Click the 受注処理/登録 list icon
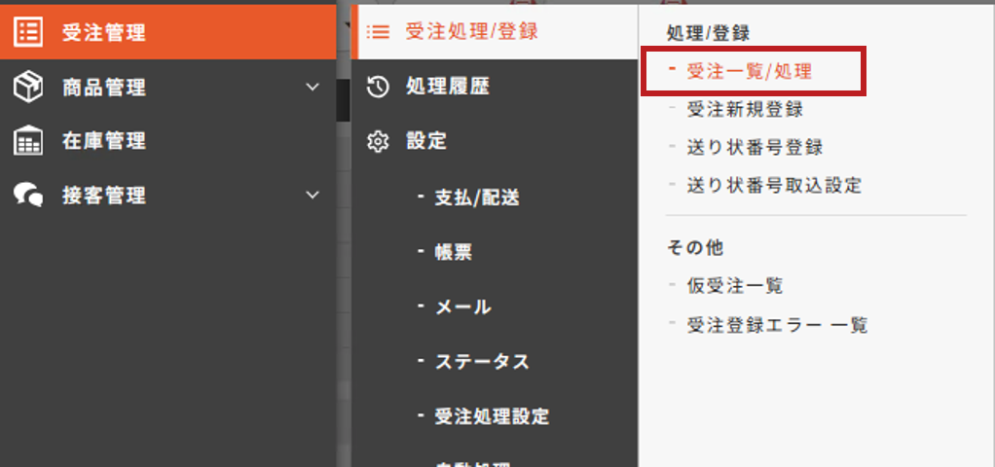 (378, 32)
